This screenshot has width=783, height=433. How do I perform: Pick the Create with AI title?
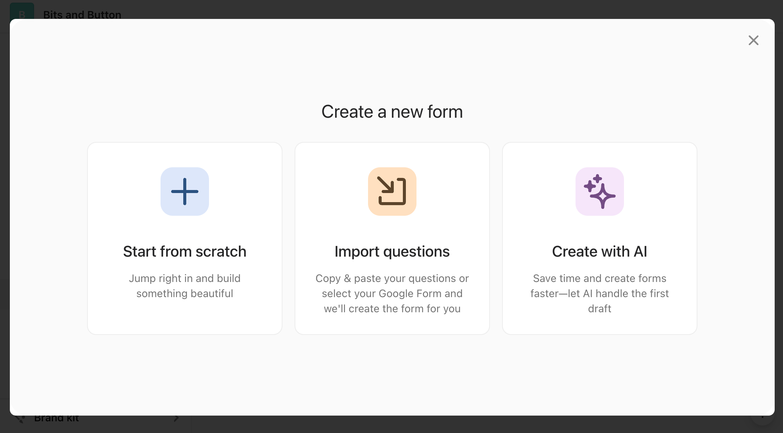599,252
